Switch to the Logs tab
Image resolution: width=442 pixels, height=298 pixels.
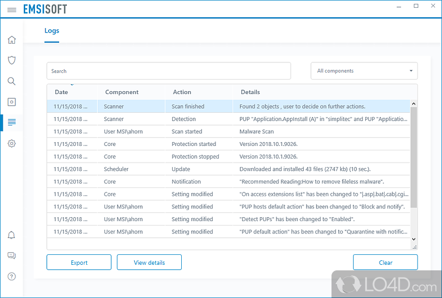tap(51, 31)
